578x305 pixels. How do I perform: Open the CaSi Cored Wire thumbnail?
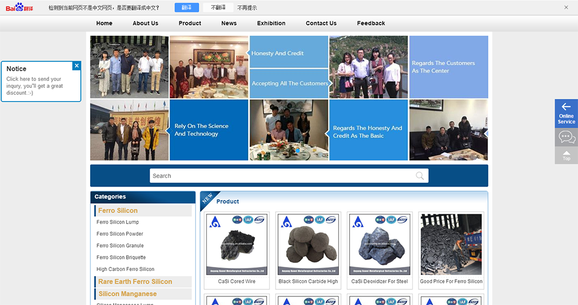(x=237, y=244)
